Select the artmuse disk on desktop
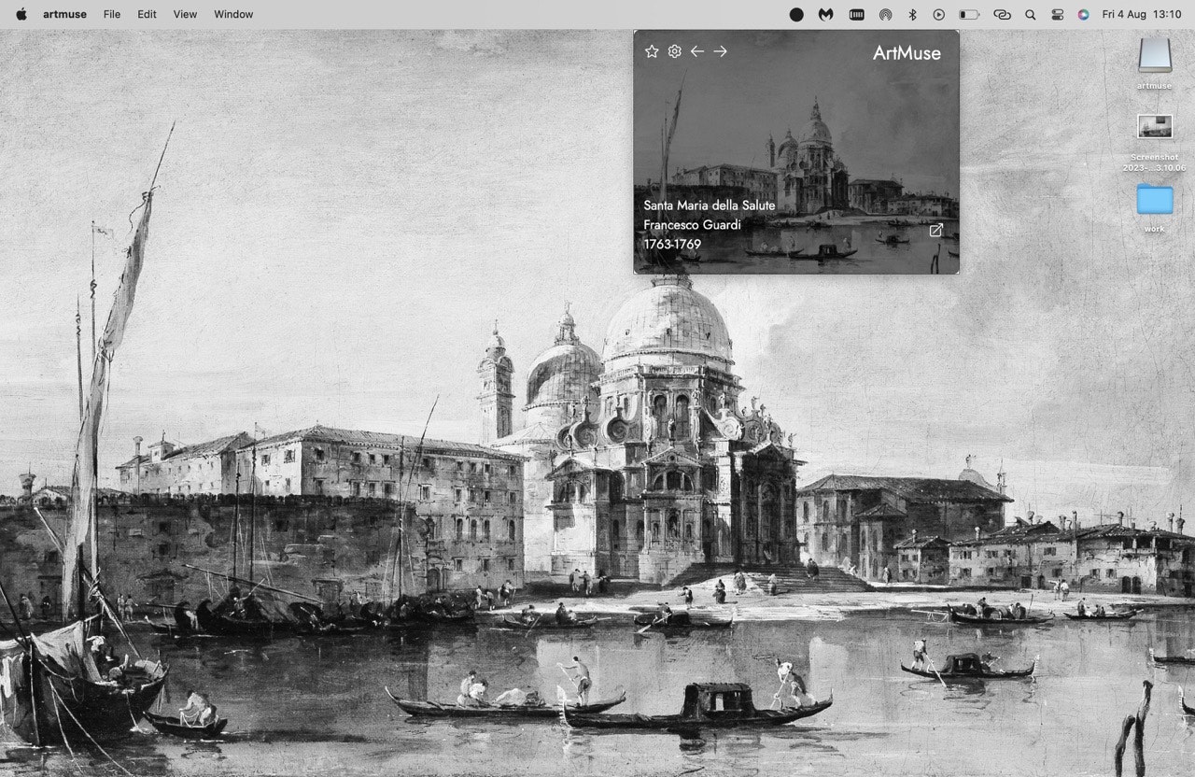Screen dimensions: 1195x777 1155,64
